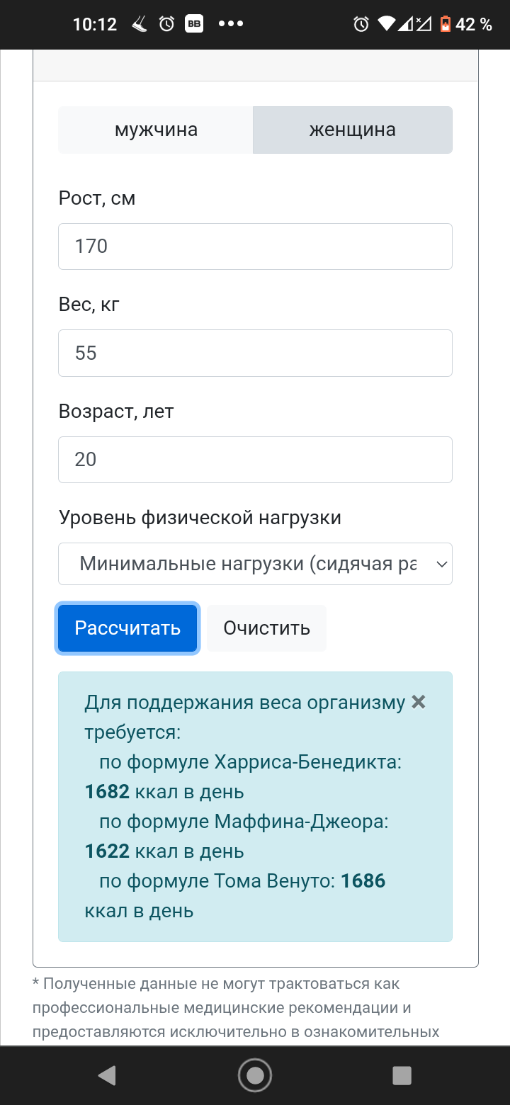510x1105 pixels.
Task: Click the dropdown chevron arrow
Action: pyautogui.click(x=441, y=564)
